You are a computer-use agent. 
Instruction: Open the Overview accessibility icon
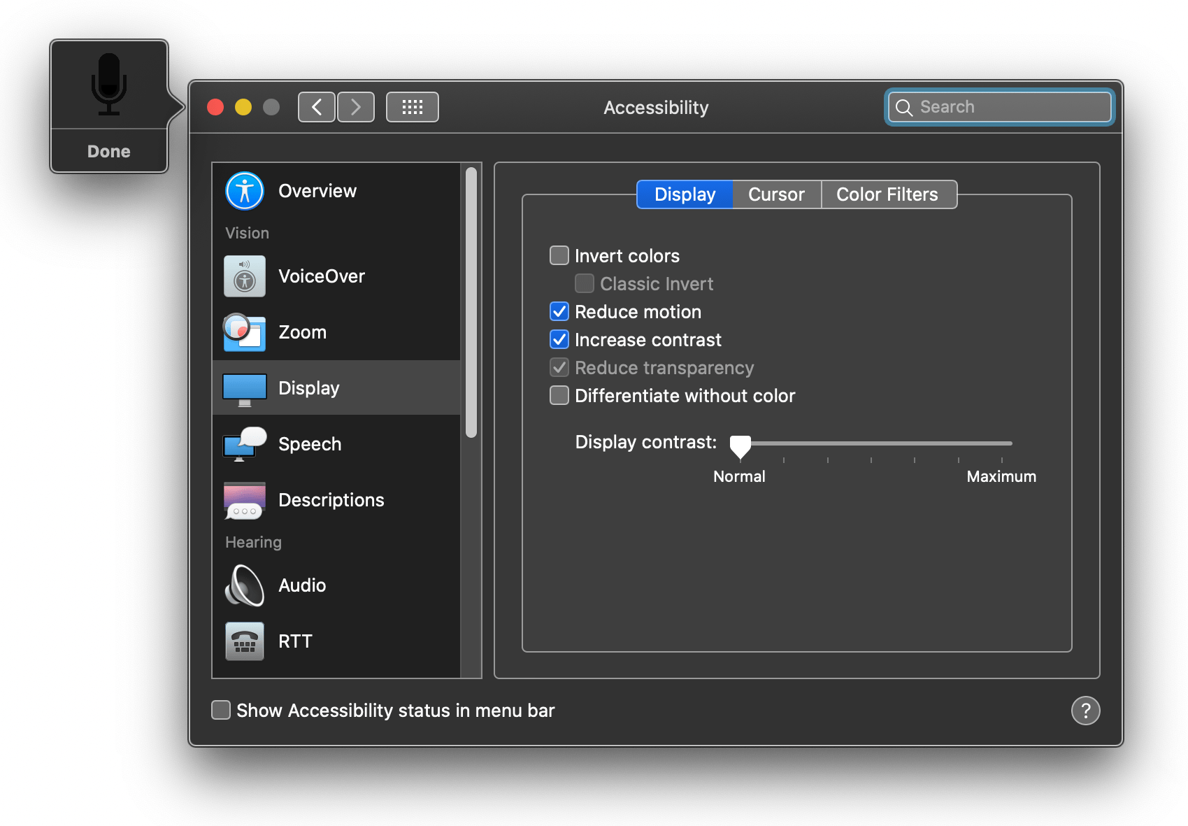pyautogui.click(x=244, y=191)
